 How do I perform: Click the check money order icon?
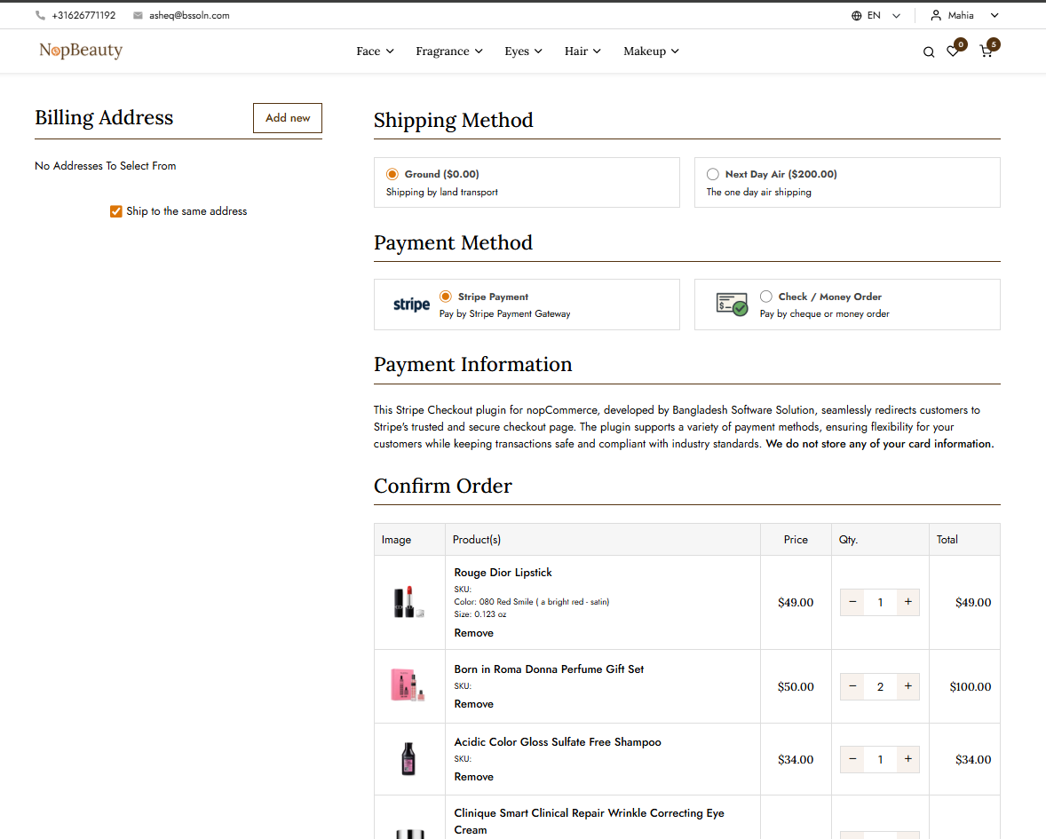[x=732, y=305]
